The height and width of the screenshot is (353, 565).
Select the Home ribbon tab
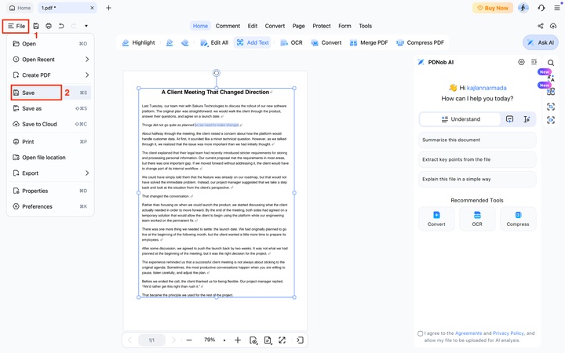[200, 26]
